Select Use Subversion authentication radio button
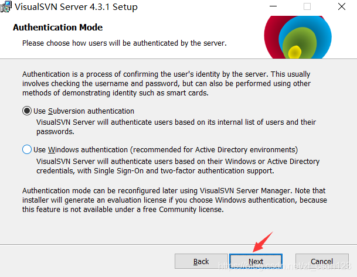357x277 pixels. coord(27,111)
